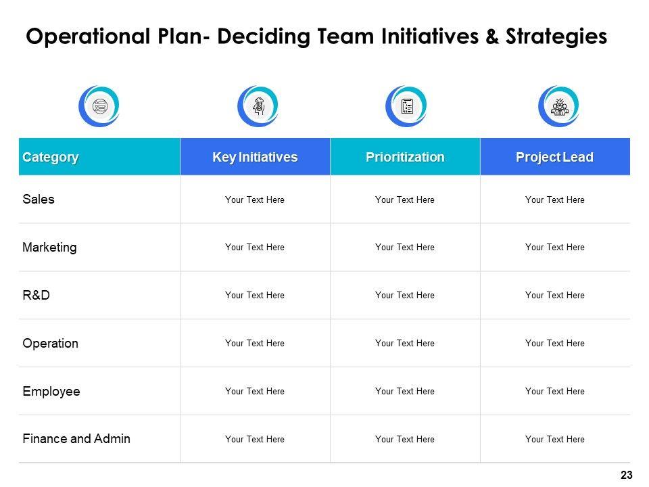
Task: Select the Key Initiatives column header
Action: coord(255,158)
